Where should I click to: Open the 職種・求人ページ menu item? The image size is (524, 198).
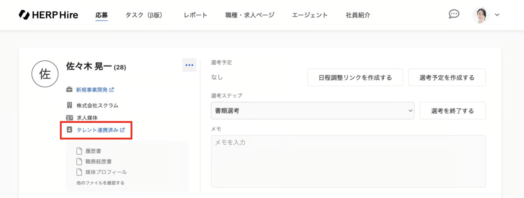(250, 15)
